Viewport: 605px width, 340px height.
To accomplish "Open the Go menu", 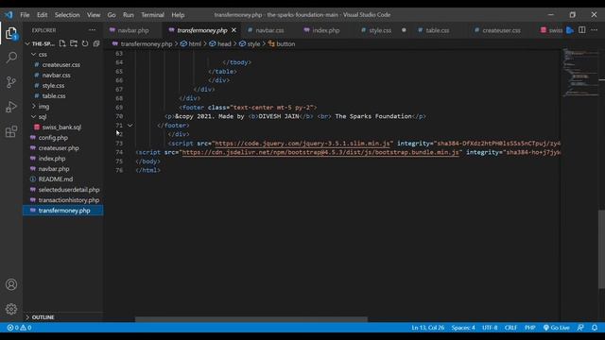I will pos(112,15).
